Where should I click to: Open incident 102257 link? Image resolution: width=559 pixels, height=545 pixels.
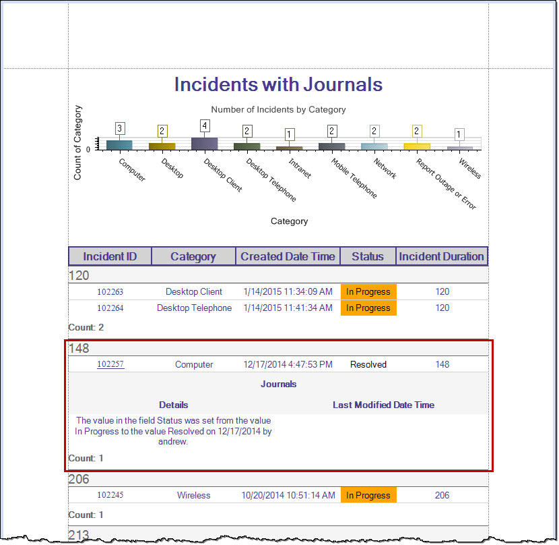coord(110,364)
